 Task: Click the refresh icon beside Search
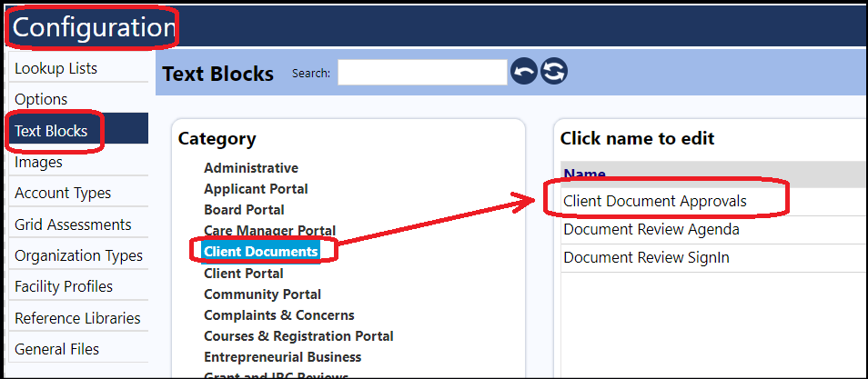click(x=554, y=72)
